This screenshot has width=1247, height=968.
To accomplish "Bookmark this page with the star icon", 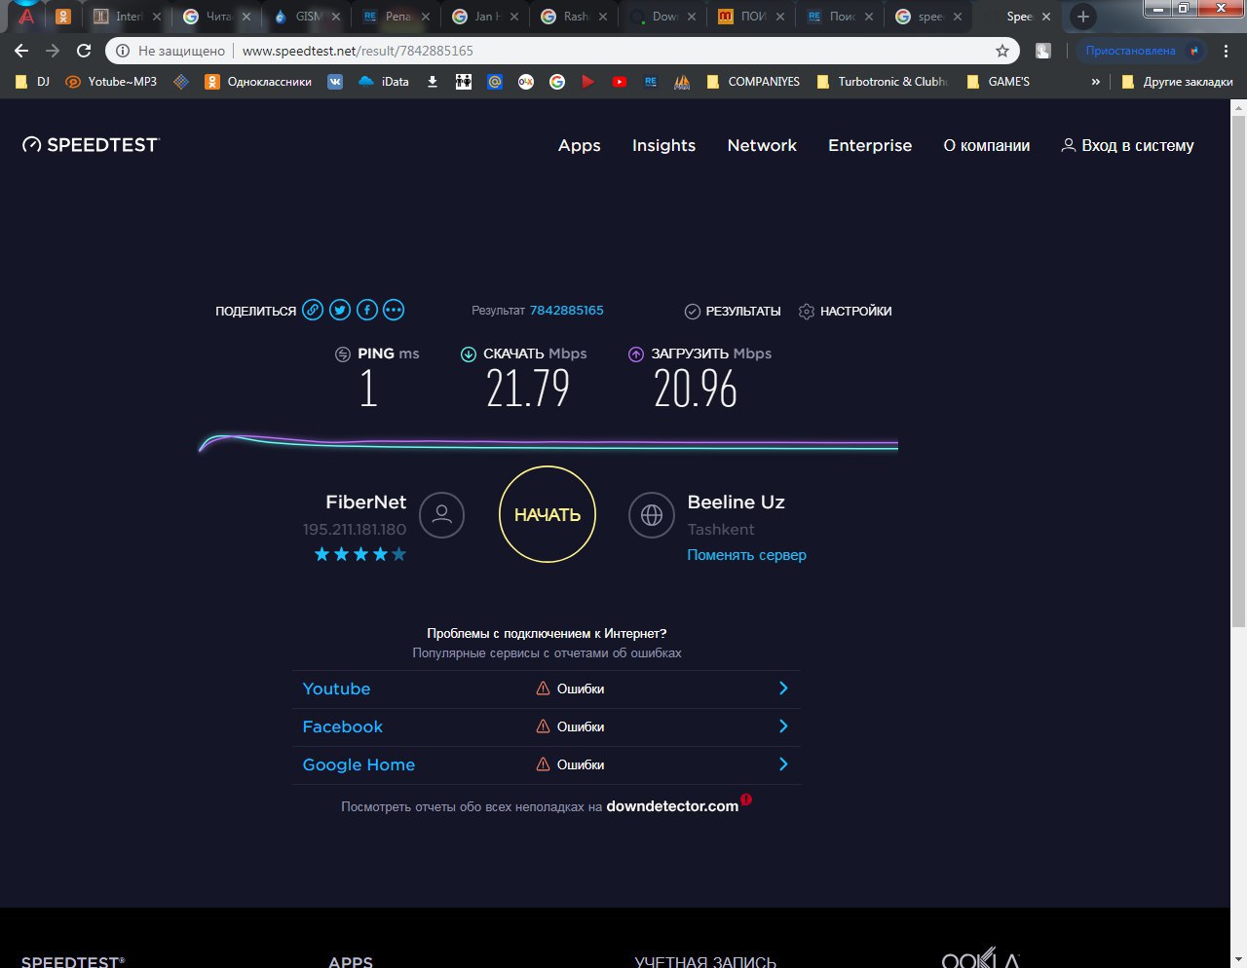I will tap(1002, 51).
